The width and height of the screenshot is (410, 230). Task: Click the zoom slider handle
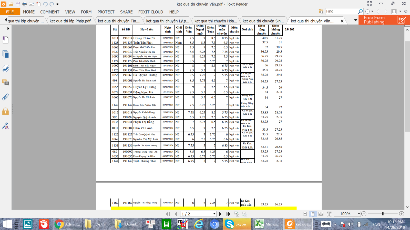382,214
